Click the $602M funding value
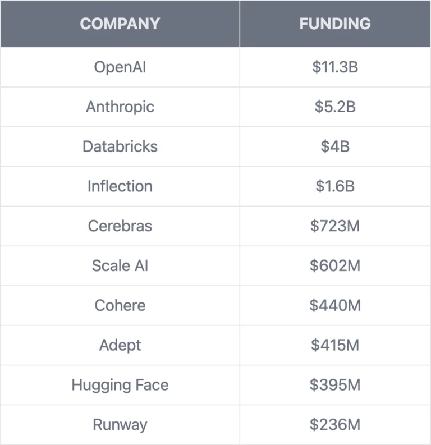The width and height of the screenshot is (431, 445). [x=335, y=266]
